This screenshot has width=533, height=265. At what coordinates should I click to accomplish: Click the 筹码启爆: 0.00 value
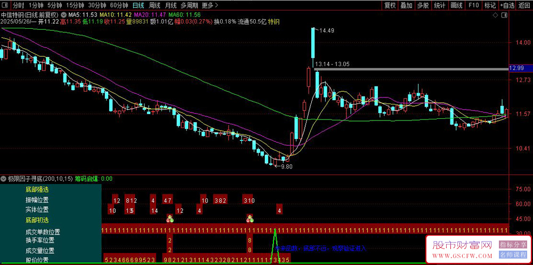93,178
